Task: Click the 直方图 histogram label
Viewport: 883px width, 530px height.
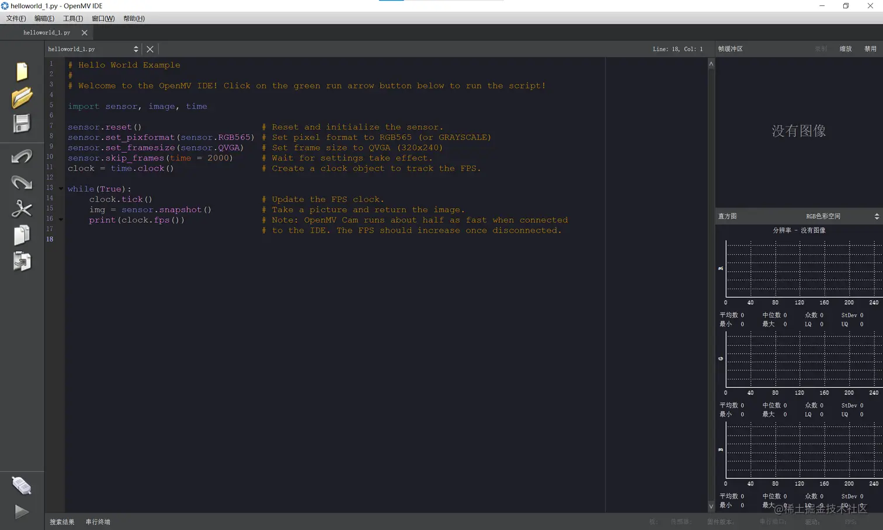Action: (728, 216)
